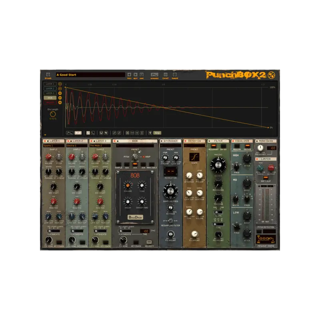
Task: Click the percent logo icon beside PunchBOX2
Action: point(271,75)
